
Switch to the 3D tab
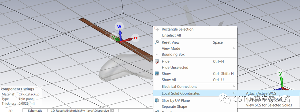click(10, 110)
